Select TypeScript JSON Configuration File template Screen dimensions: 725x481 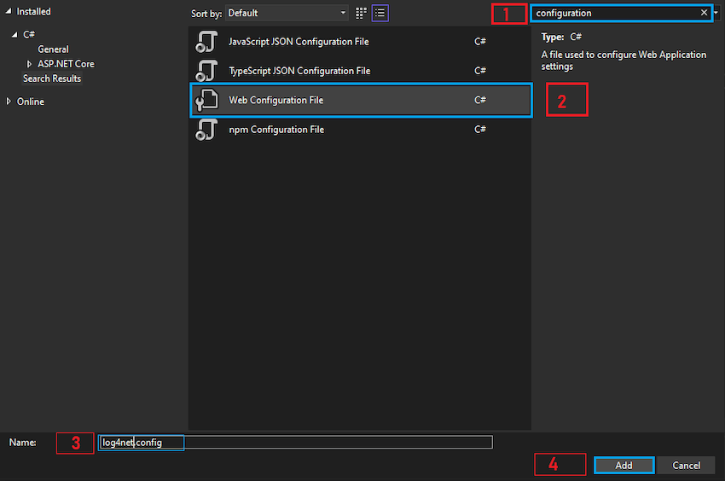[x=361, y=71]
